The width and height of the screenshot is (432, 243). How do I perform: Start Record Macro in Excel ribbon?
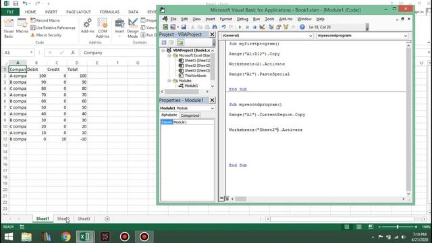point(45,20)
